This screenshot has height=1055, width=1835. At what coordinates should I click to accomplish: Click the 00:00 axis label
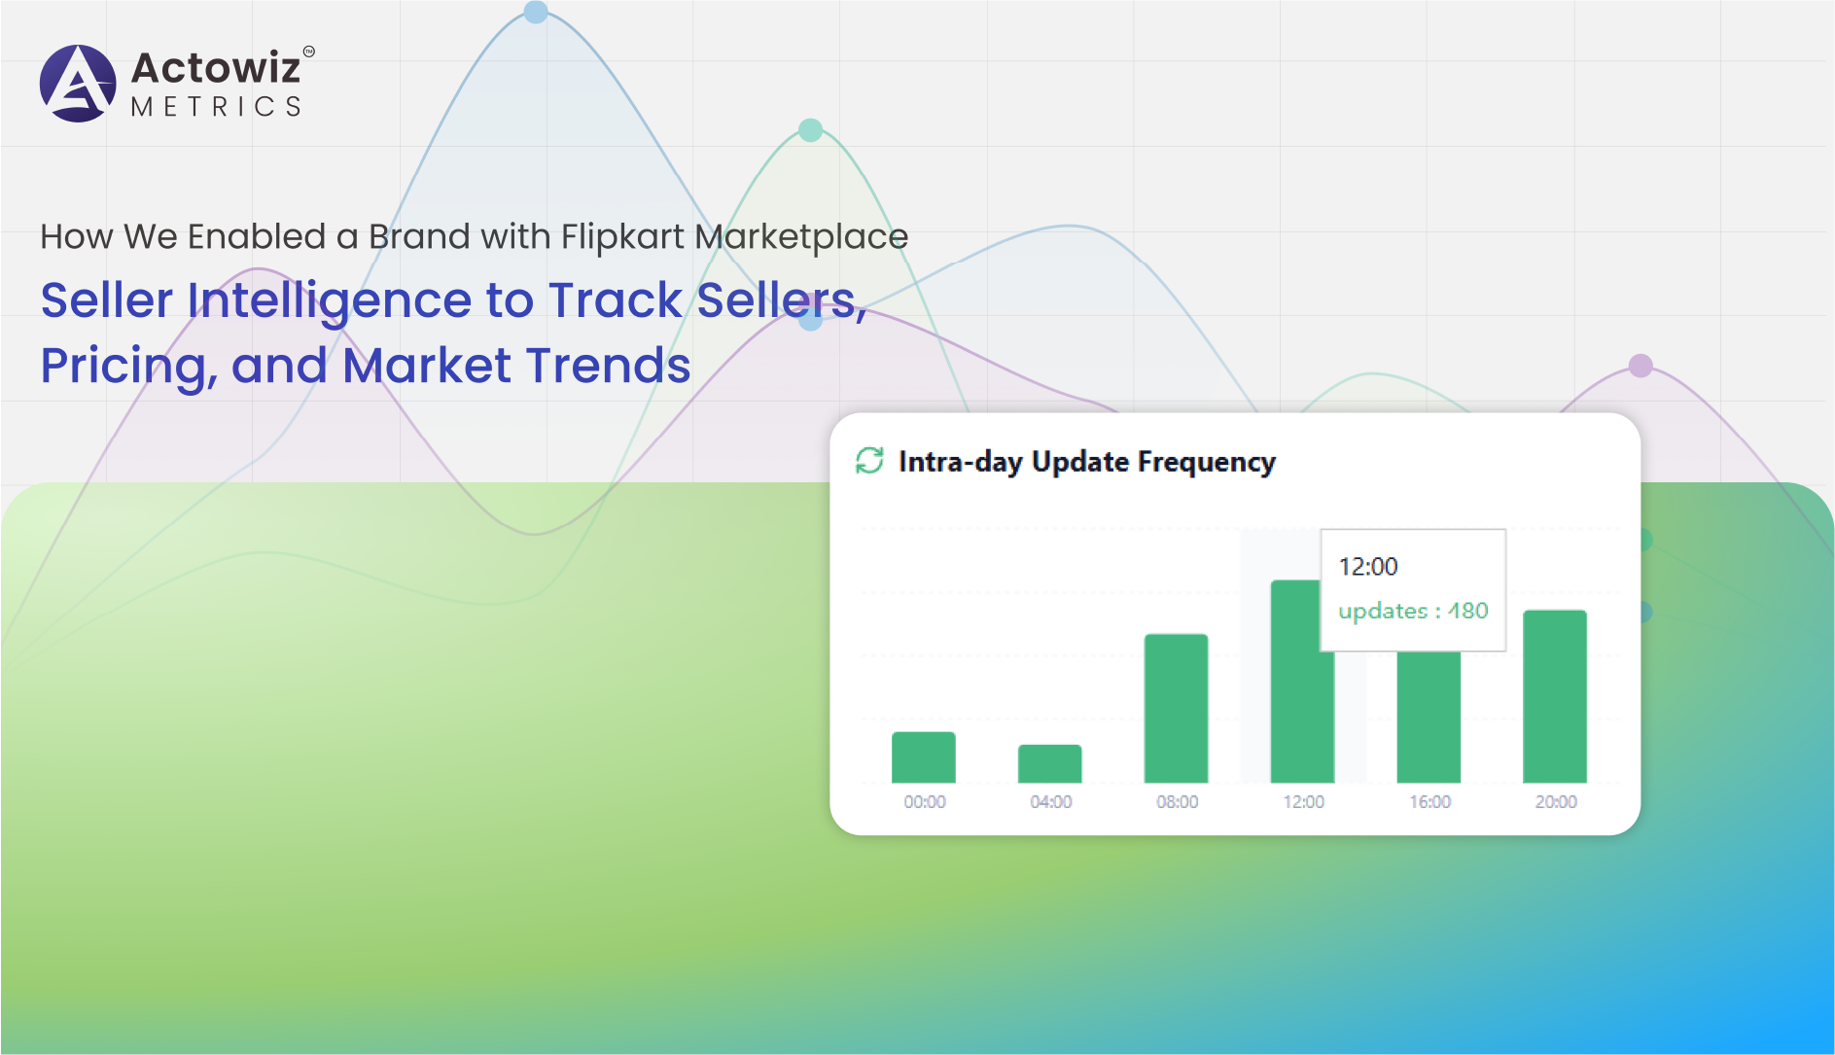(x=924, y=802)
